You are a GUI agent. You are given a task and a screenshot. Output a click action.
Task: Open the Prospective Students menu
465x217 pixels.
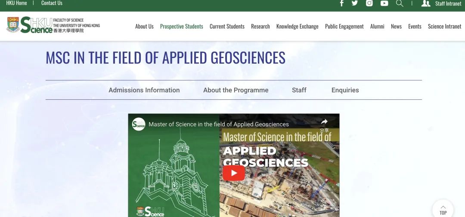click(181, 27)
